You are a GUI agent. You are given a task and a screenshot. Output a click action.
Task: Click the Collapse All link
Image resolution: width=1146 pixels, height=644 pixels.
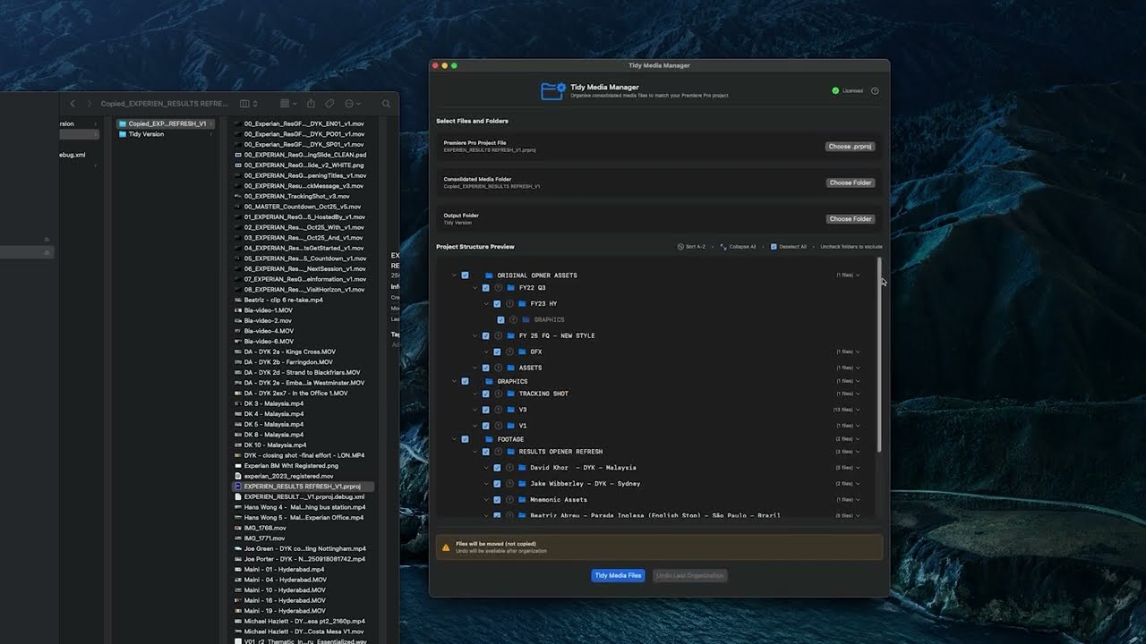tap(742, 247)
